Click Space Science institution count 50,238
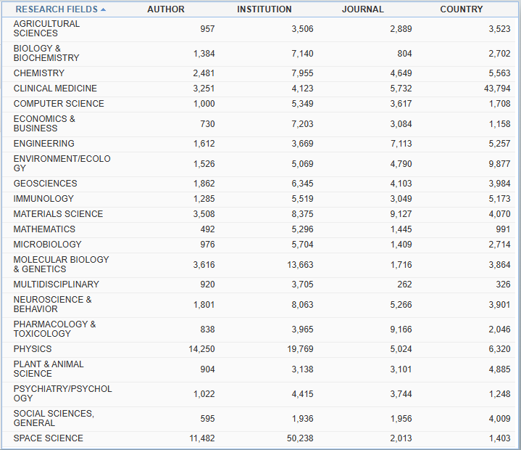This screenshot has height=450, width=521. [301, 438]
